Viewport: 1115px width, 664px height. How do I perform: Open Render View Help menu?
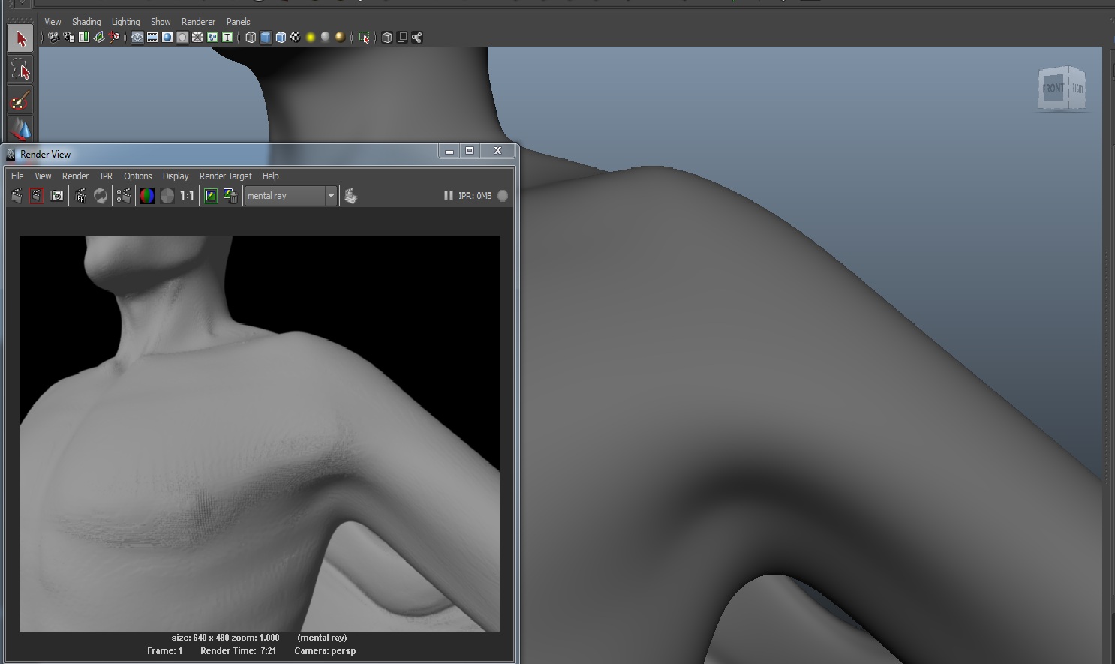[271, 176]
